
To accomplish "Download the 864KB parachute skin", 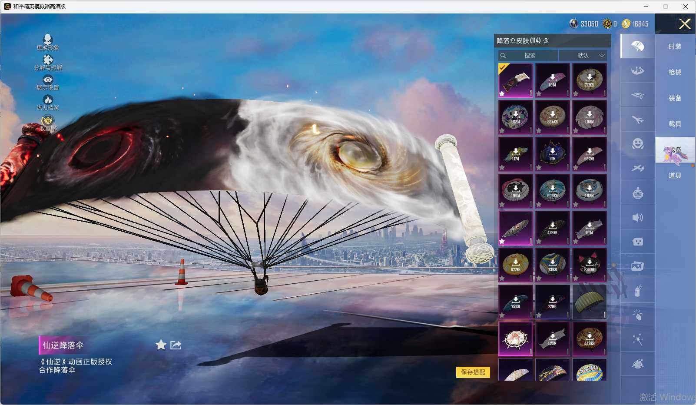I will (x=553, y=117).
